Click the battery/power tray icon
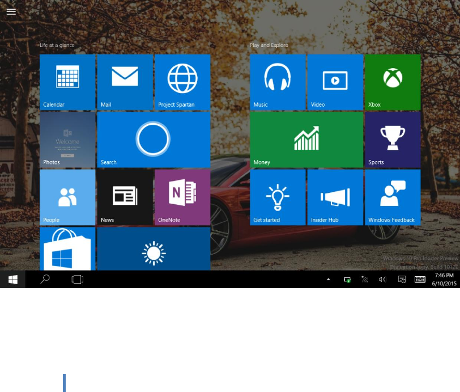The height and width of the screenshot is (392, 460). tap(347, 280)
